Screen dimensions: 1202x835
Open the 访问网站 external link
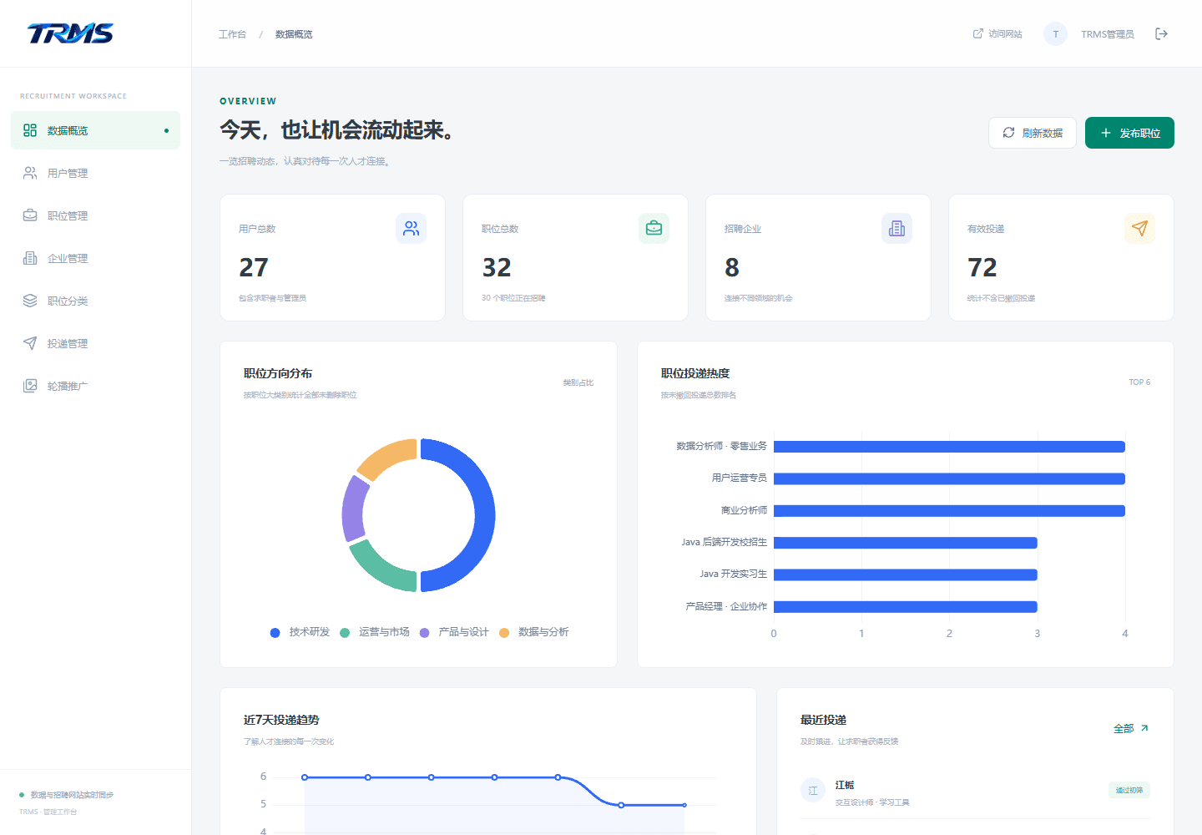tap(997, 34)
